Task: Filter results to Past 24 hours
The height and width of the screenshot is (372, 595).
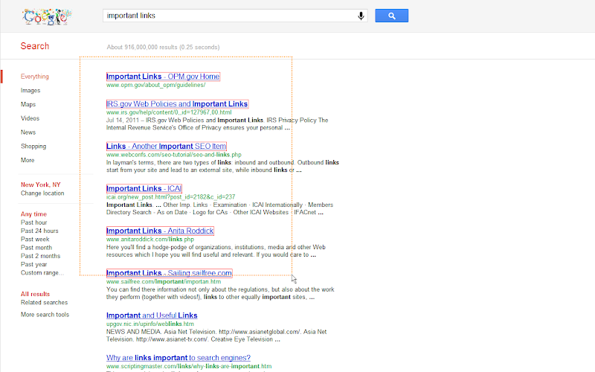Action: pos(39,231)
